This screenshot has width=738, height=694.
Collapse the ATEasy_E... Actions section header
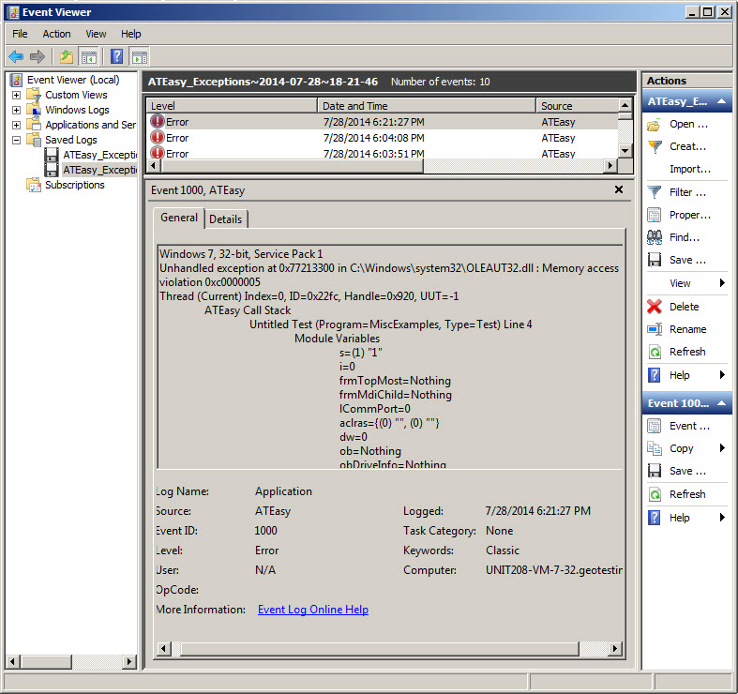[723, 102]
